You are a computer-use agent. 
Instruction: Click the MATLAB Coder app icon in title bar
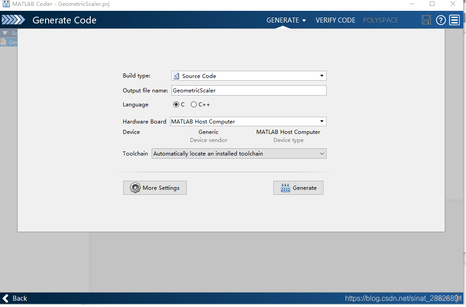pos(6,4)
